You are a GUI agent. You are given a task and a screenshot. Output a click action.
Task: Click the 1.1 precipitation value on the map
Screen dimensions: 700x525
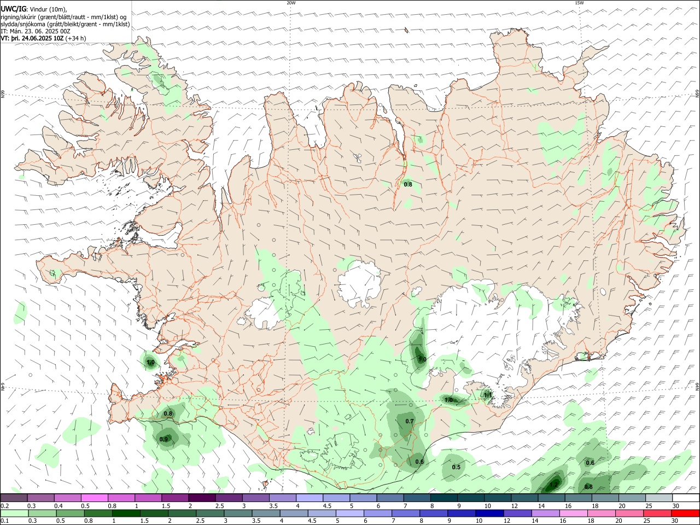pos(488,395)
